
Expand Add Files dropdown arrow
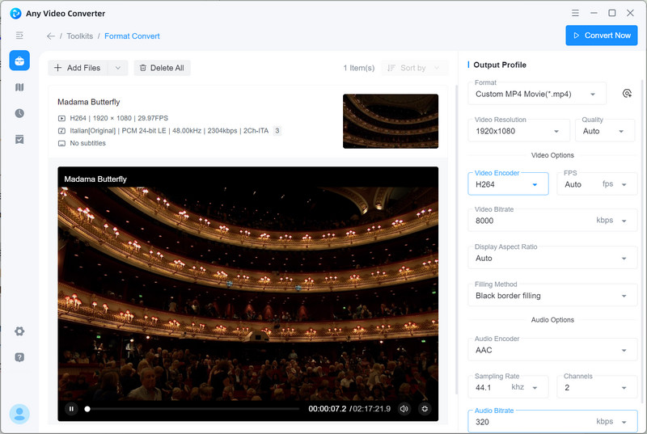118,68
